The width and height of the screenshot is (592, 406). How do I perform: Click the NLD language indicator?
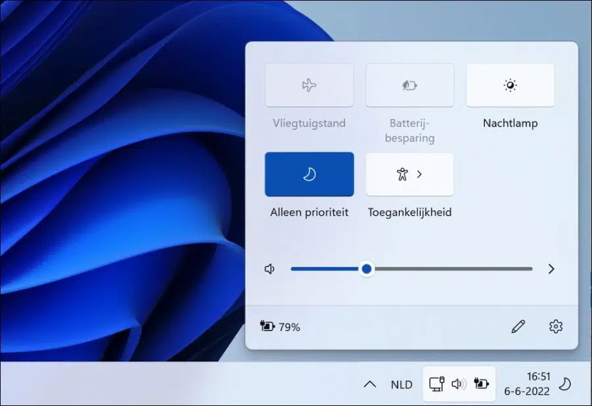coord(401,384)
